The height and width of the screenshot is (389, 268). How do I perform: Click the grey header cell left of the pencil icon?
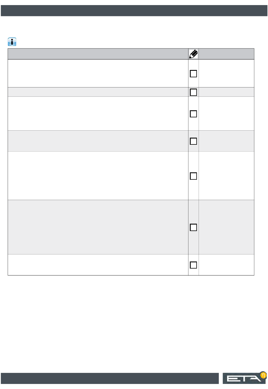coord(98,54)
